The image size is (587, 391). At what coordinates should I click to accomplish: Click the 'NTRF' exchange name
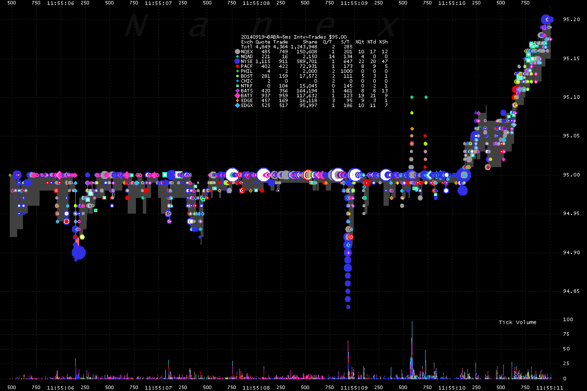click(247, 86)
